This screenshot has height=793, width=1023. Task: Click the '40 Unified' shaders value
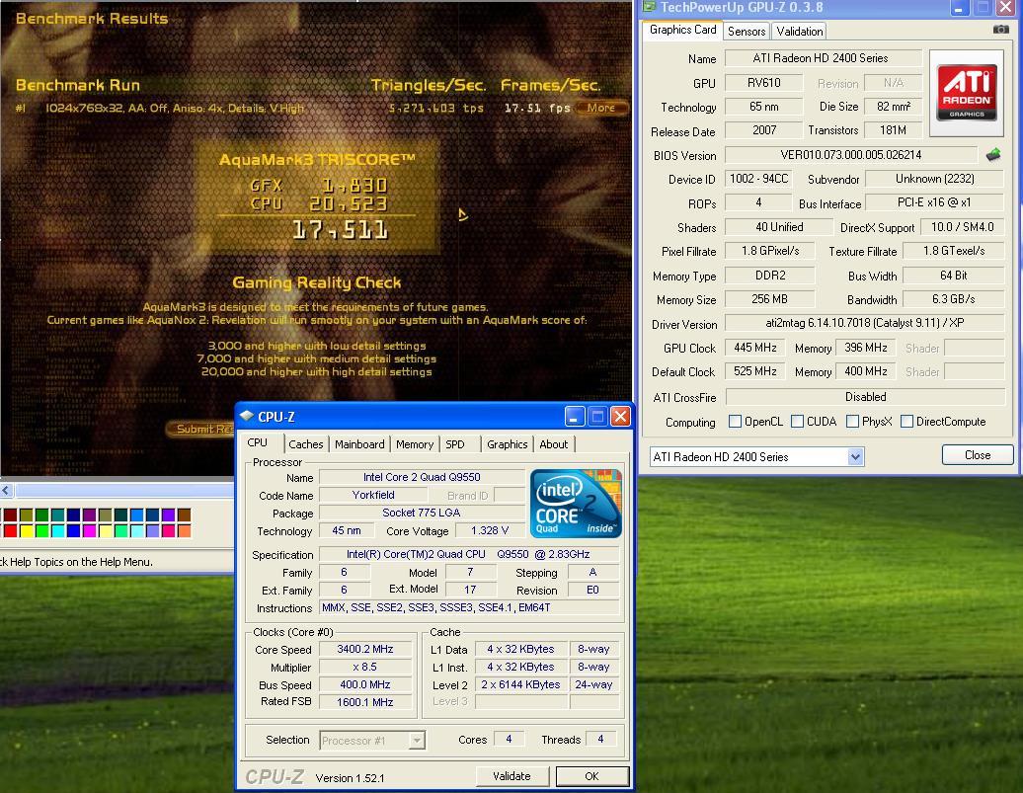779,227
